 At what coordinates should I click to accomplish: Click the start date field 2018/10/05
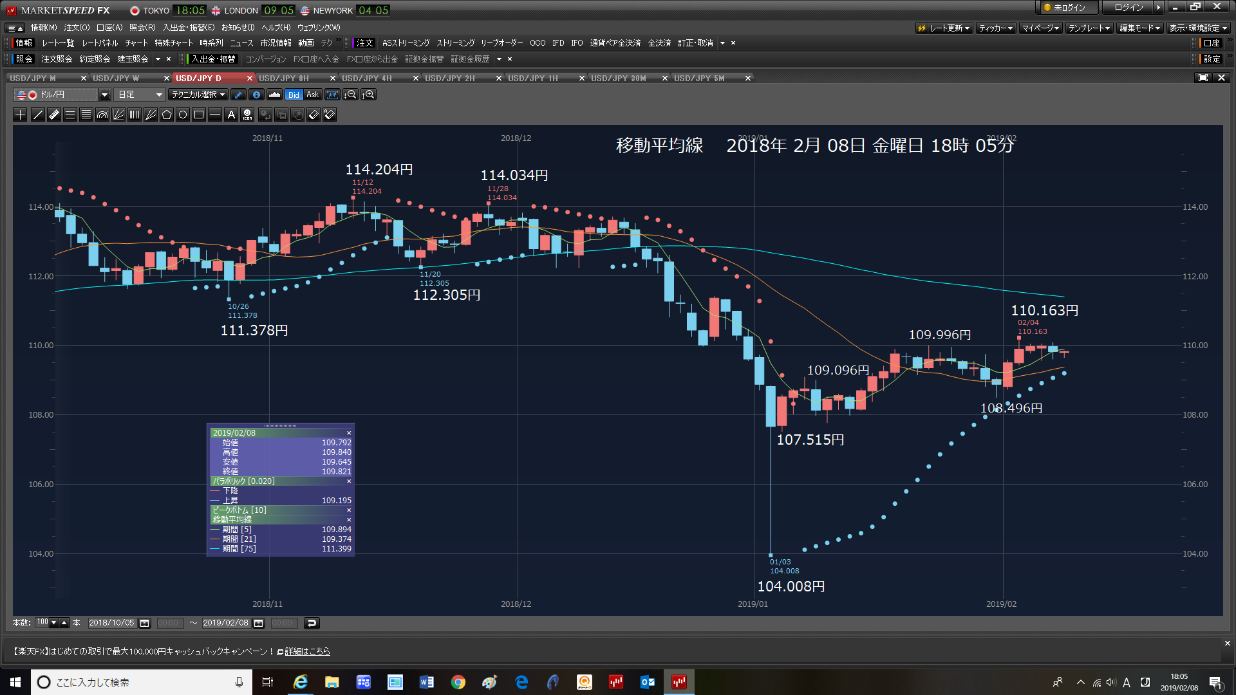point(112,623)
